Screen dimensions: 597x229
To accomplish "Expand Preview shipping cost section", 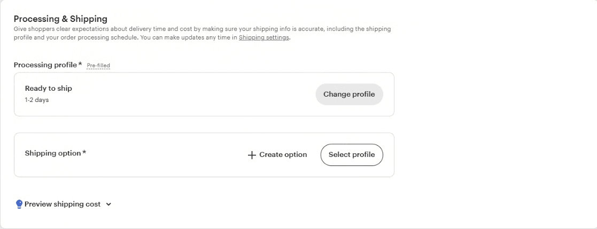I will [x=64, y=204].
